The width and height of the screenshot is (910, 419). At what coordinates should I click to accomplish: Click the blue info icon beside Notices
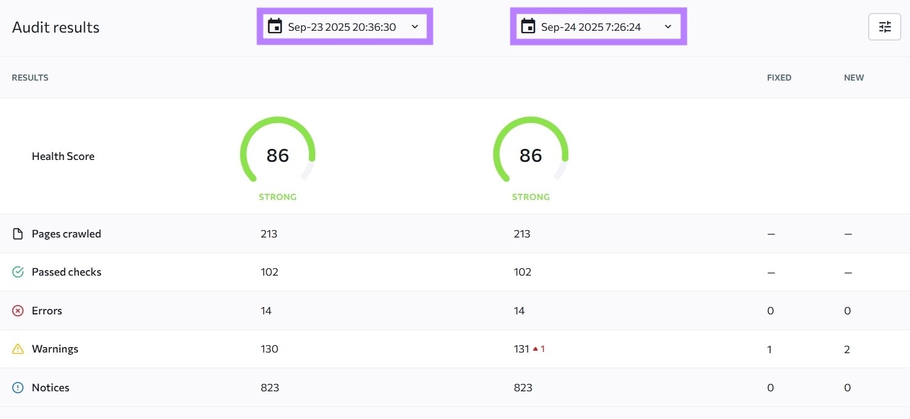click(x=17, y=387)
